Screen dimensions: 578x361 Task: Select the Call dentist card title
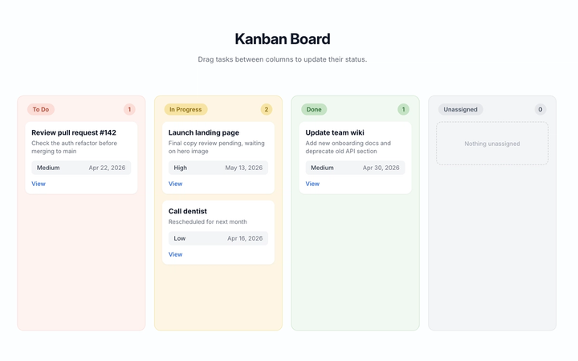pos(188,211)
